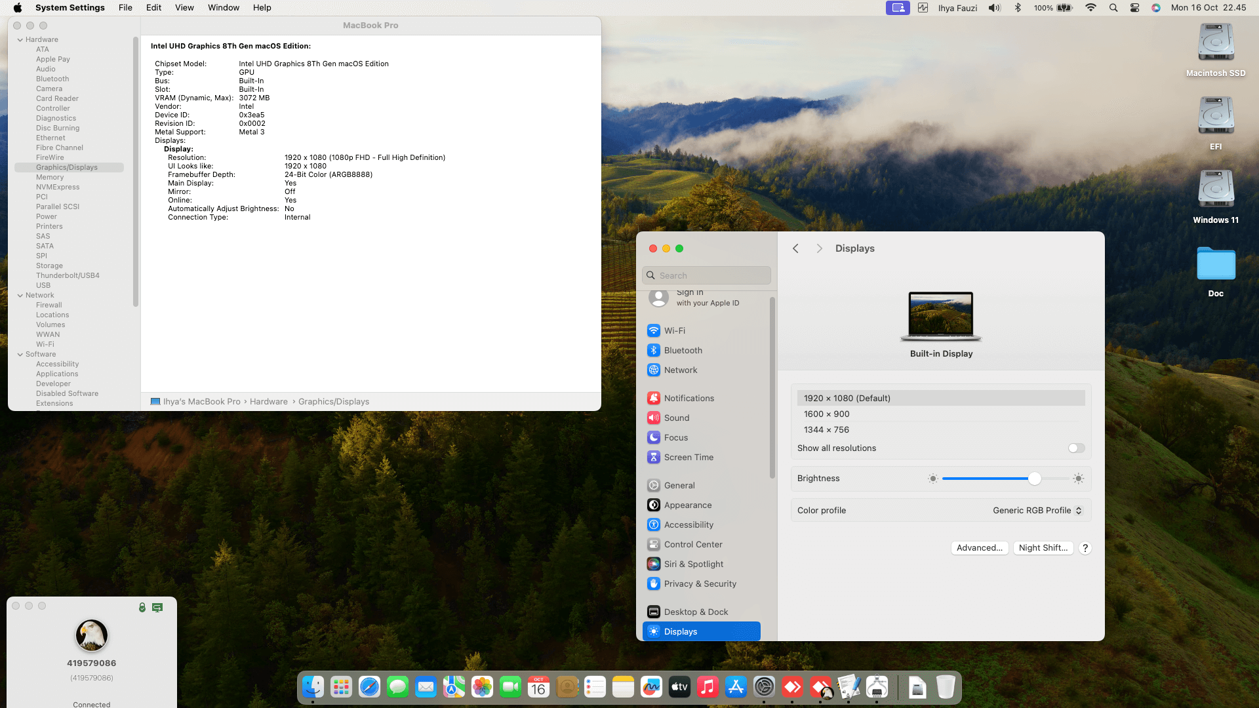Select Storage in System Information sidebar
Image resolution: width=1259 pixels, height=708 pixels.
coord(49,266)
